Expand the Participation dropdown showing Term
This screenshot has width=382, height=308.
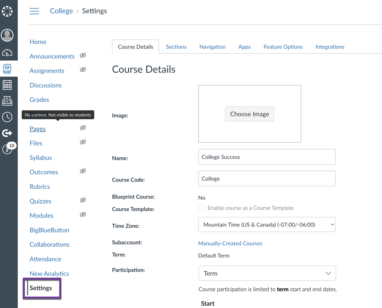click(x=267, y=273)
